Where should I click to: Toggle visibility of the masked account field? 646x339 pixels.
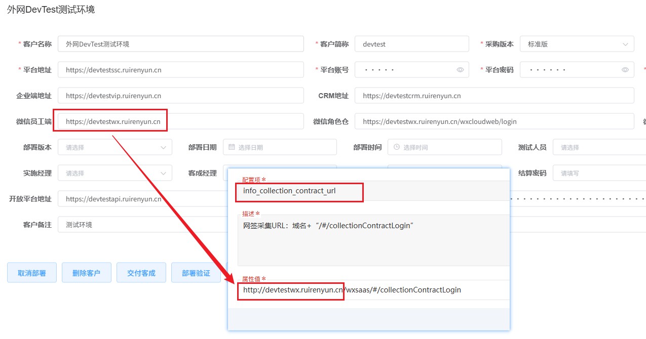pyautogui.click(x=460, y=70)
